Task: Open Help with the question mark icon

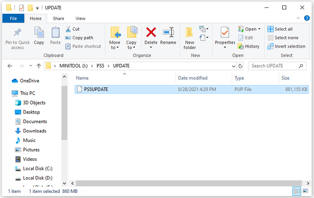Action: (307, 18)
